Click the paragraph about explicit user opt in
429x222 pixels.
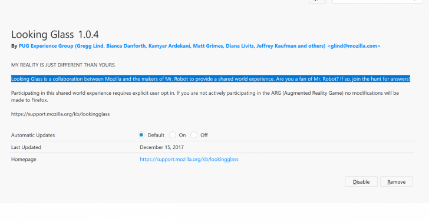205,96
